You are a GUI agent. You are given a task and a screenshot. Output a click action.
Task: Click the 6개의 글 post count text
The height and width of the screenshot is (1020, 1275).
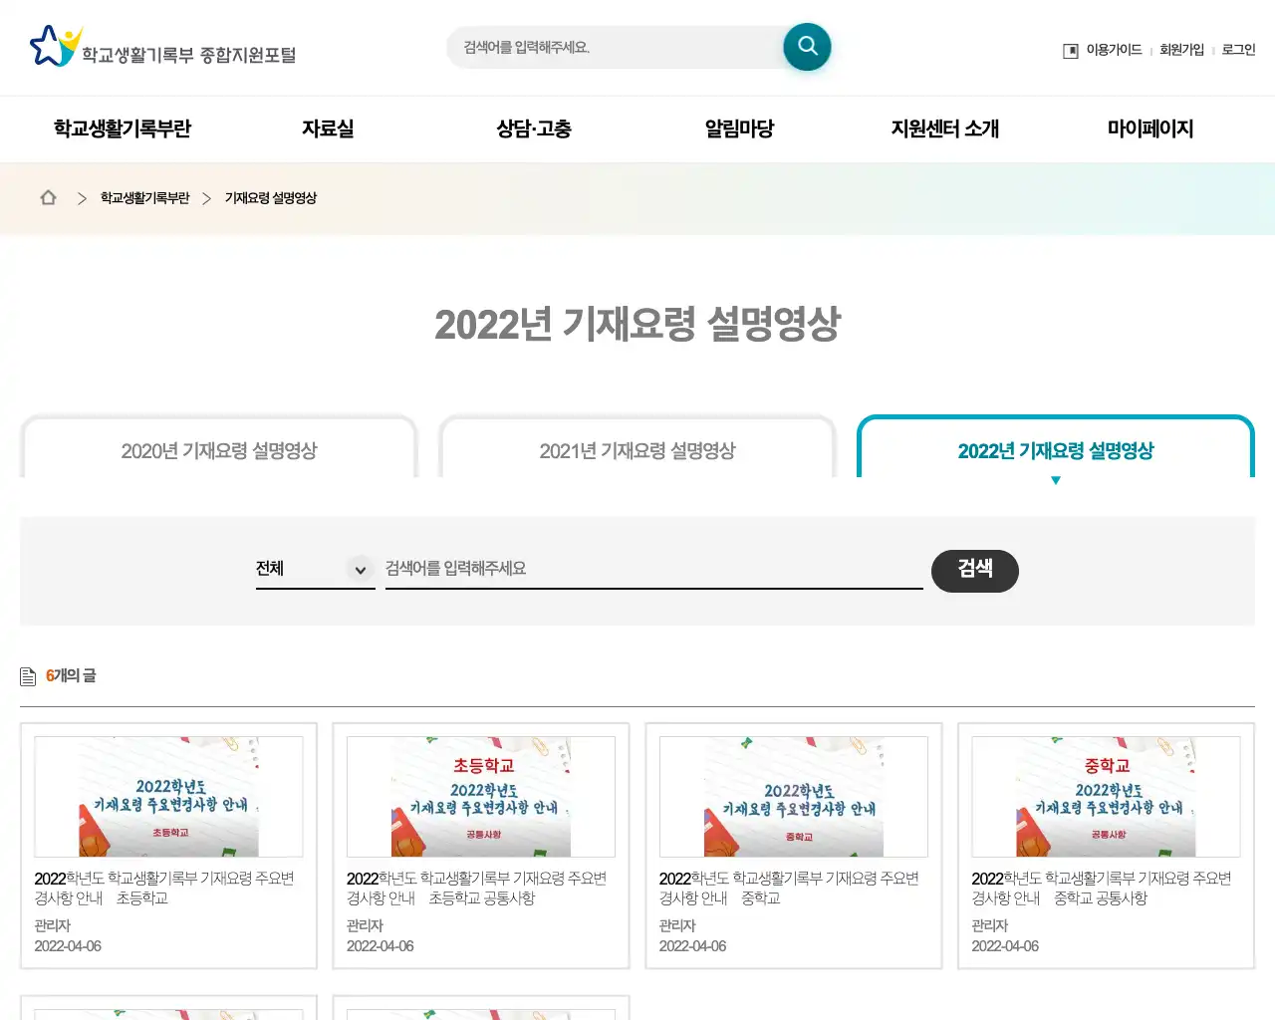coord(71,676)
